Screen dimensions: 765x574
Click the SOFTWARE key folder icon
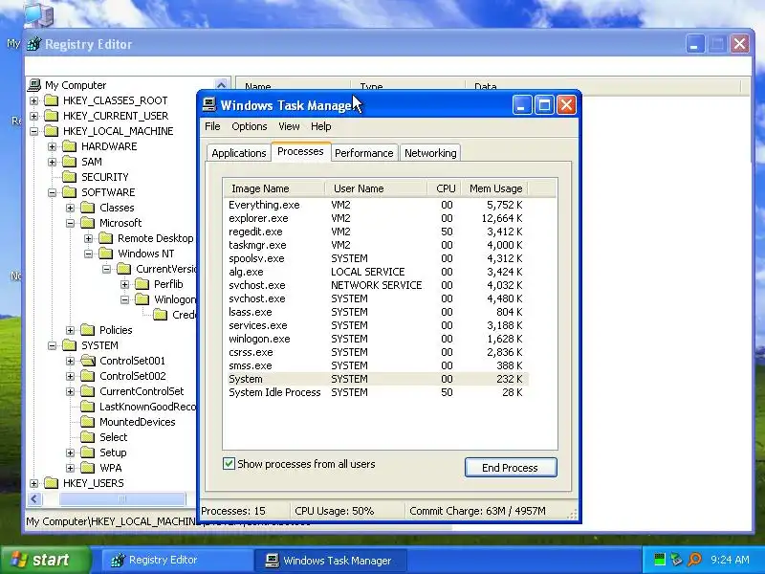click(69, 192)
